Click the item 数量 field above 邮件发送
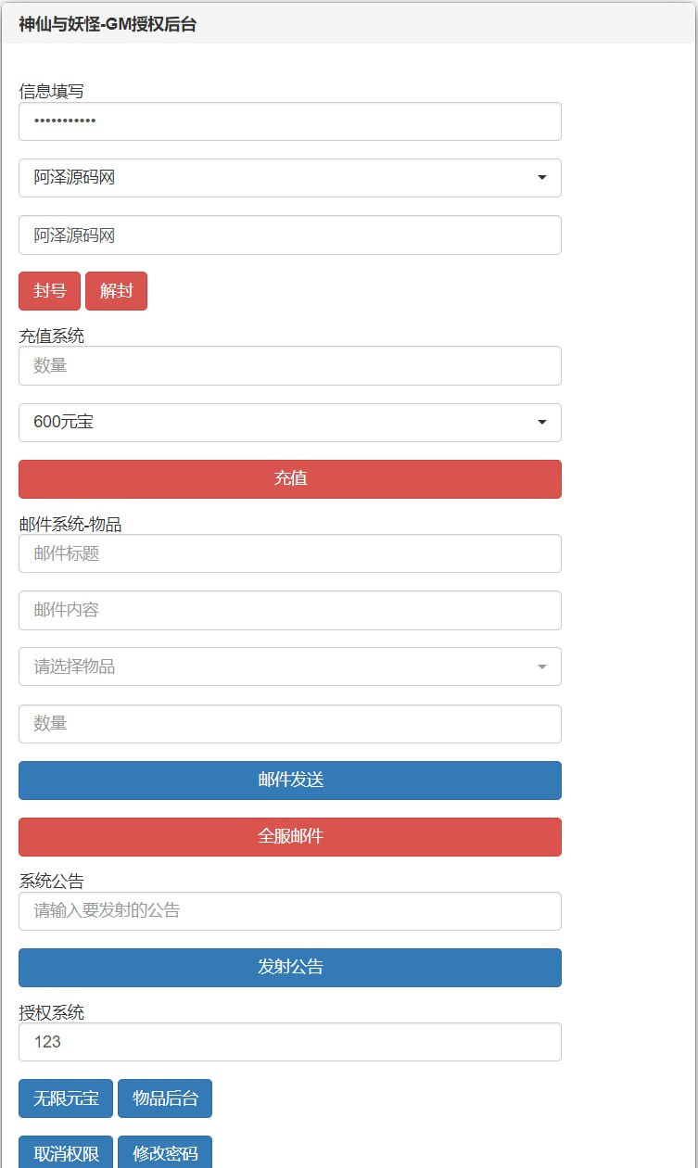 pyautogui.click(x=289, y=724)
